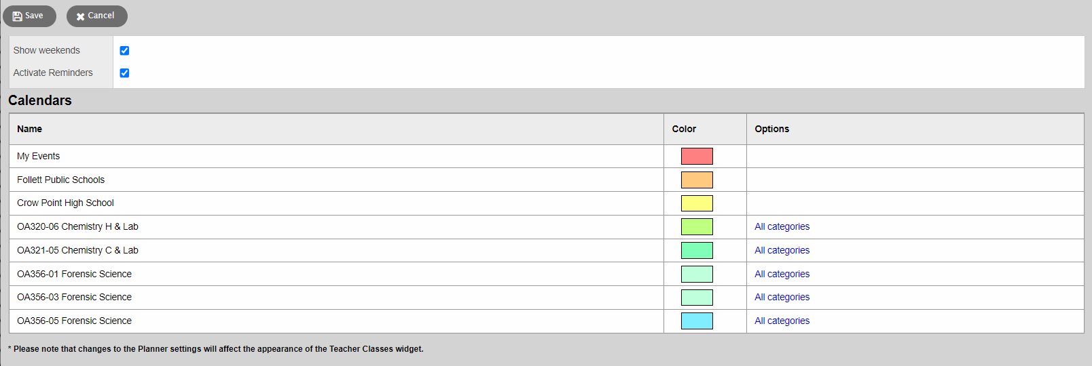Viewport: 1092px width, 366px height.
Task: Click the Name column header
Action: pos(29,129)
